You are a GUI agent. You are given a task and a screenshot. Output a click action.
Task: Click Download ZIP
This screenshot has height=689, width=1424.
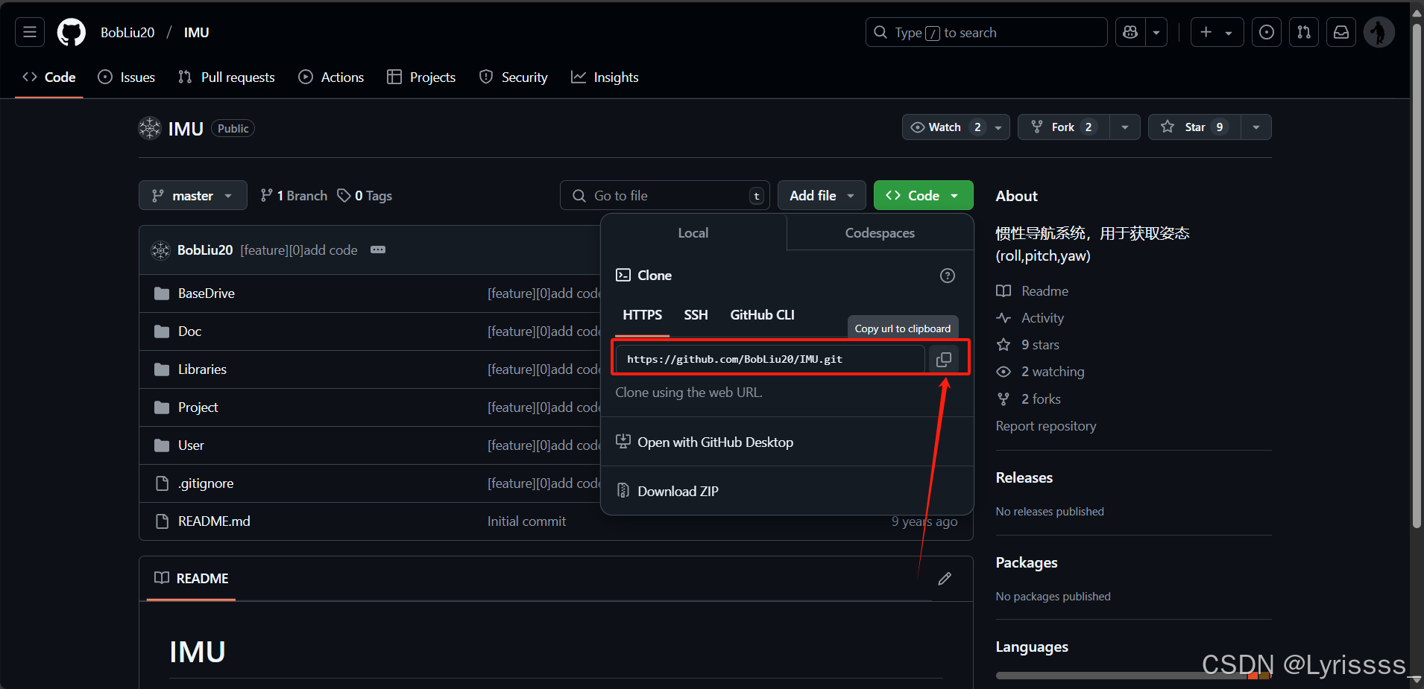click(x=667, y=491)
